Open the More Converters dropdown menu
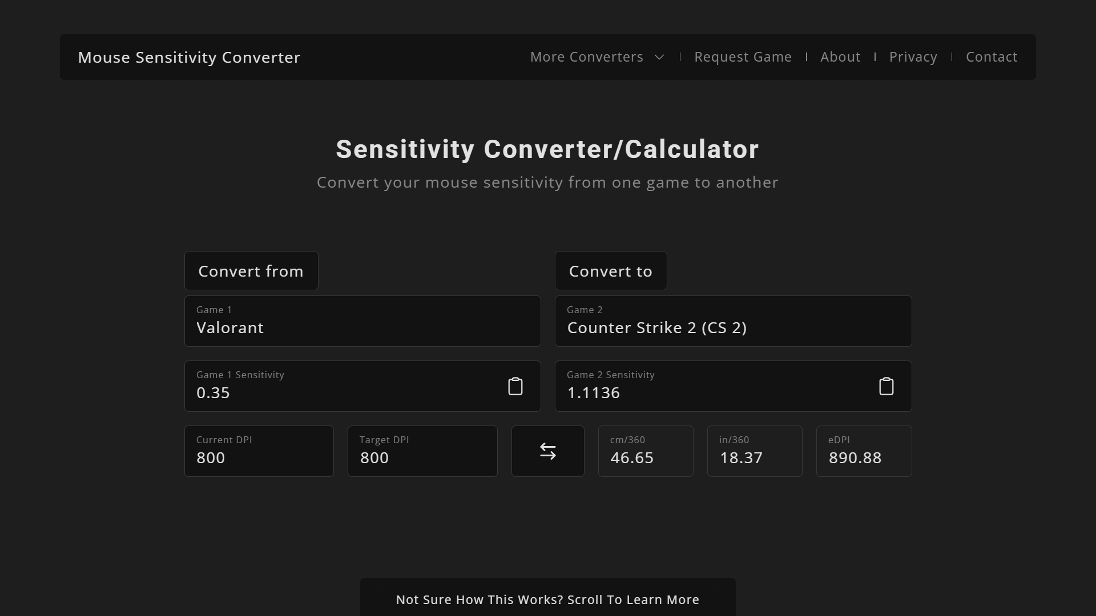Image resolution: width=1096 pixels, height=616 pixels. coord(587,57)
